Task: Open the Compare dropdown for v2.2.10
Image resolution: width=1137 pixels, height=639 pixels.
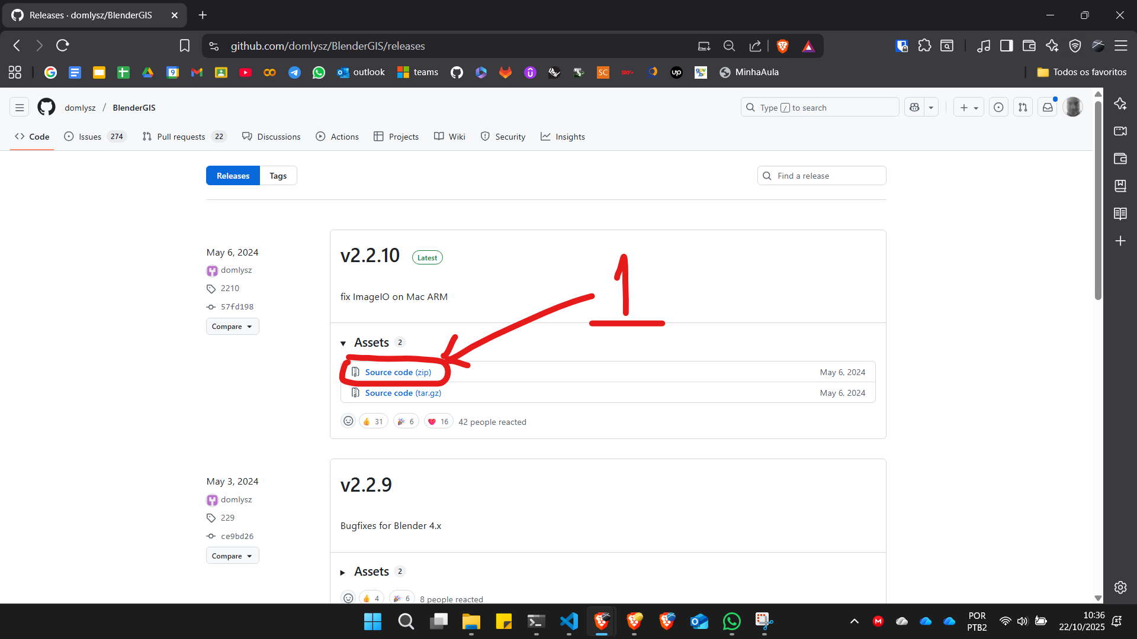Action: click(x=232, y=327)
